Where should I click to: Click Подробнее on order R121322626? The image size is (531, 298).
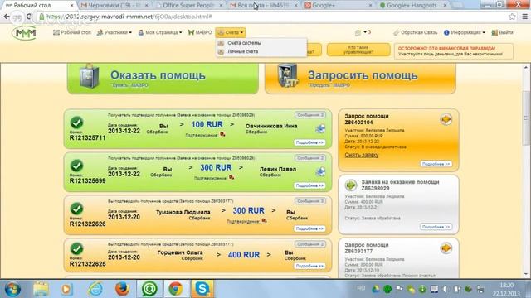309,228
